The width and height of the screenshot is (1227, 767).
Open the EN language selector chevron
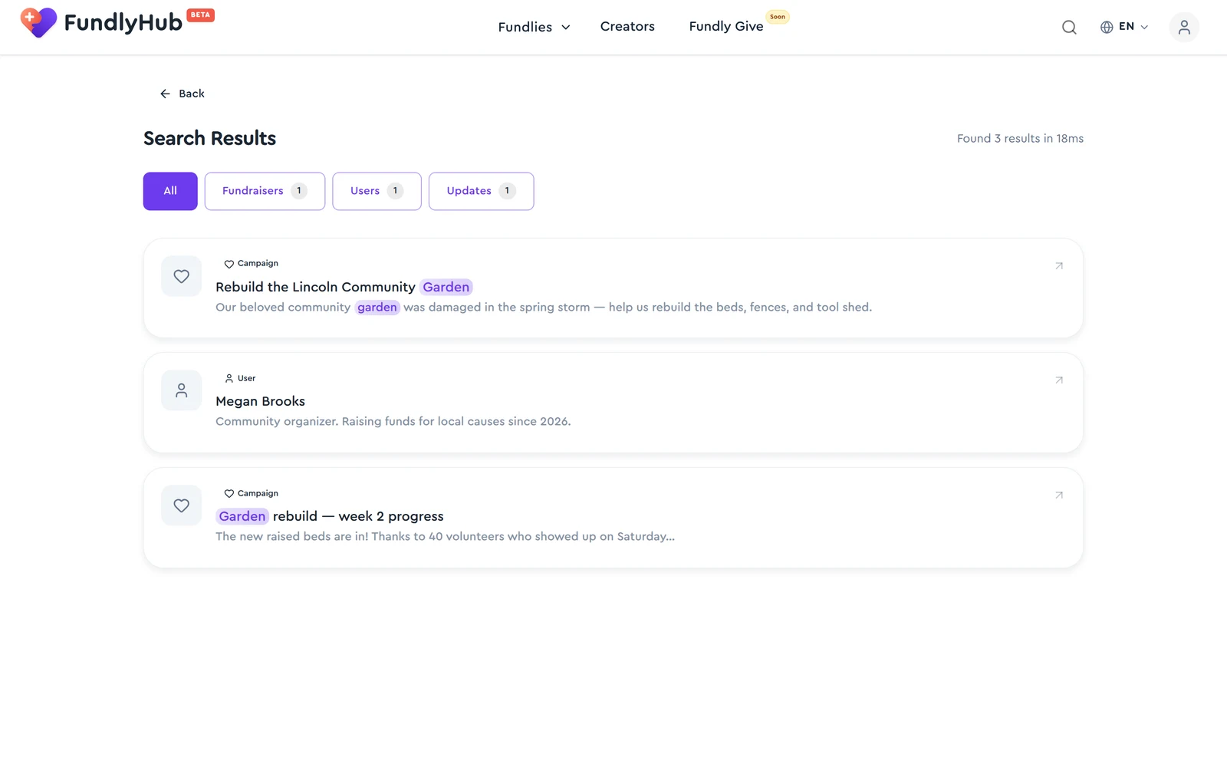1144,27
